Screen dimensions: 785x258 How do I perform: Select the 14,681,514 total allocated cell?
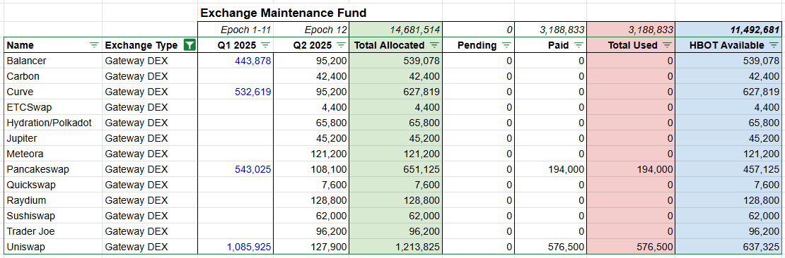click(396, 30)
